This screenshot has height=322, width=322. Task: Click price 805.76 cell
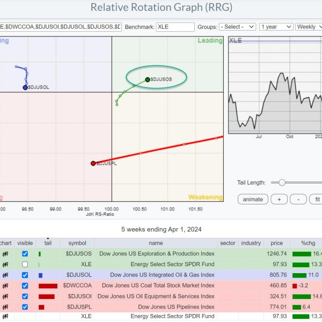(278, 275)
